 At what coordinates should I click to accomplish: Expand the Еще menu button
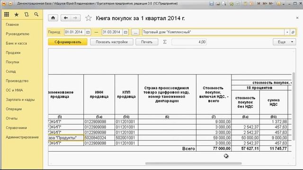pos(284,42)
